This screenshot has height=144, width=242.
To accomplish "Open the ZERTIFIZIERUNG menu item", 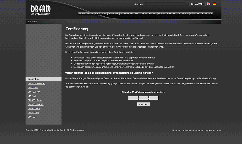I will 148,14.
